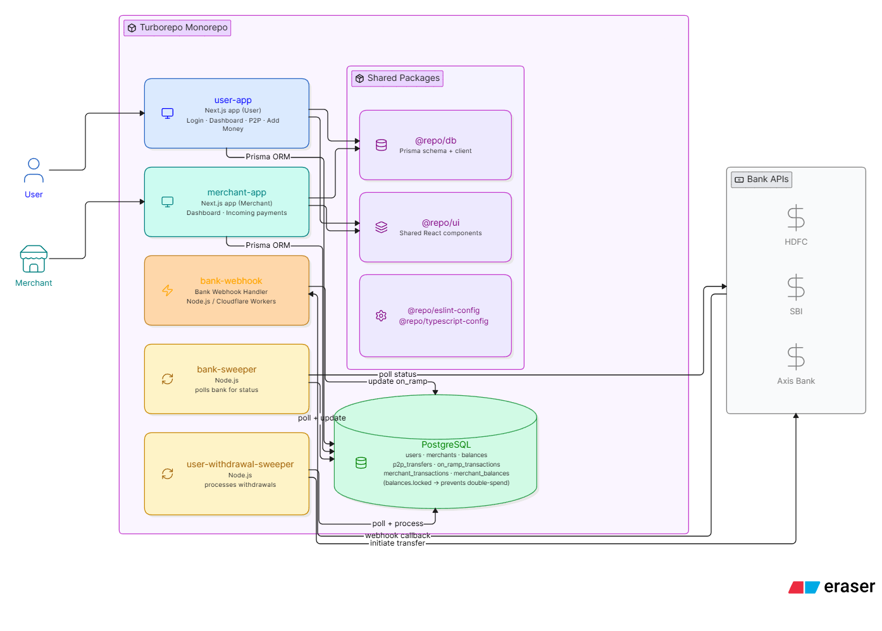Click the 'Dashboard · Incoming payments' text
Screen dimensions: 882x631
pos(237,213)
